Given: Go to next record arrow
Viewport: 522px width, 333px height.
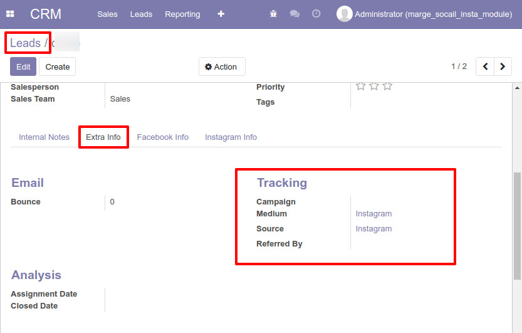Looking at the screenshot, I should coord(503,66).
